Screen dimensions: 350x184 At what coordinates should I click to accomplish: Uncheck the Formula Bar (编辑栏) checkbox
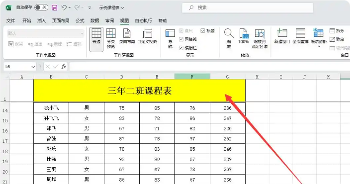click(181, 48)
